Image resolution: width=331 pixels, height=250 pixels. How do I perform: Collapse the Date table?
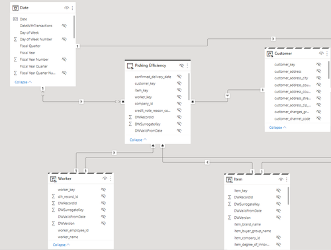click(23, 82)
